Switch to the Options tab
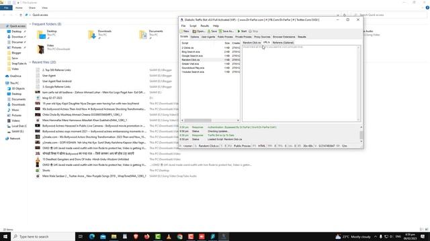Screen dimensions: 430x241 [x=194, y=37]
